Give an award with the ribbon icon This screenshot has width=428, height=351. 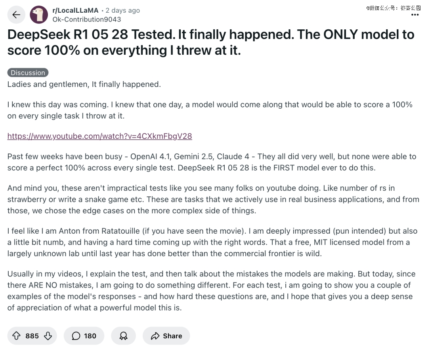pyautogui.click(x=123, y=336)
